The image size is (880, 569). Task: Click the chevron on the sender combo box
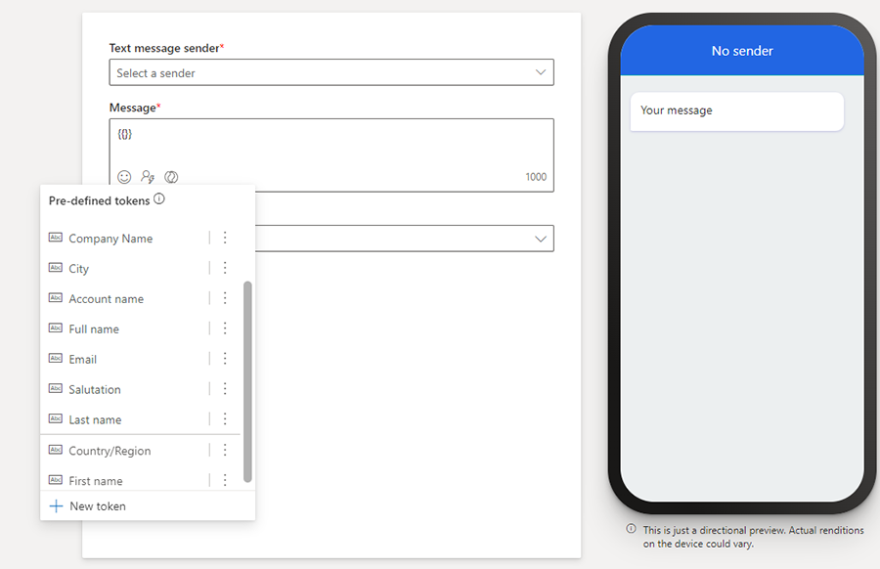[x=541, y=71]
